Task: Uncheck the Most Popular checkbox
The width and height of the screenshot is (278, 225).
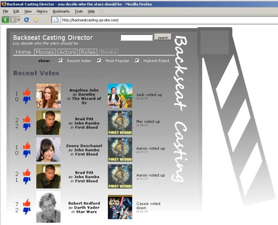Action: [99, 60]
